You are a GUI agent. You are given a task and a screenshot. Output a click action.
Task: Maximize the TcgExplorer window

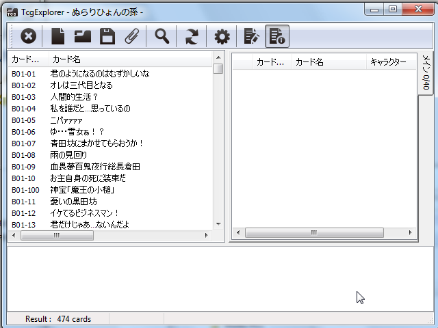(x=393, y=10)
